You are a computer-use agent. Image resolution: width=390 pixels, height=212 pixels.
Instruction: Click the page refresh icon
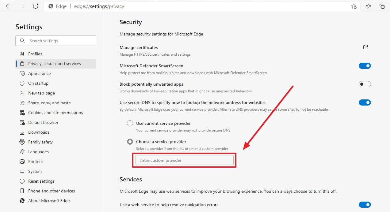[x=35, y=6]
